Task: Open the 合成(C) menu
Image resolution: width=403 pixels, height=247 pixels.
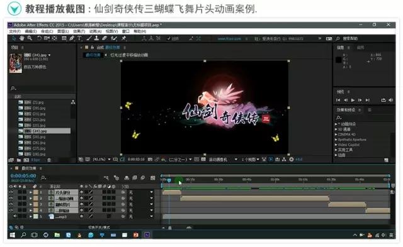Action: click(47, 31)
